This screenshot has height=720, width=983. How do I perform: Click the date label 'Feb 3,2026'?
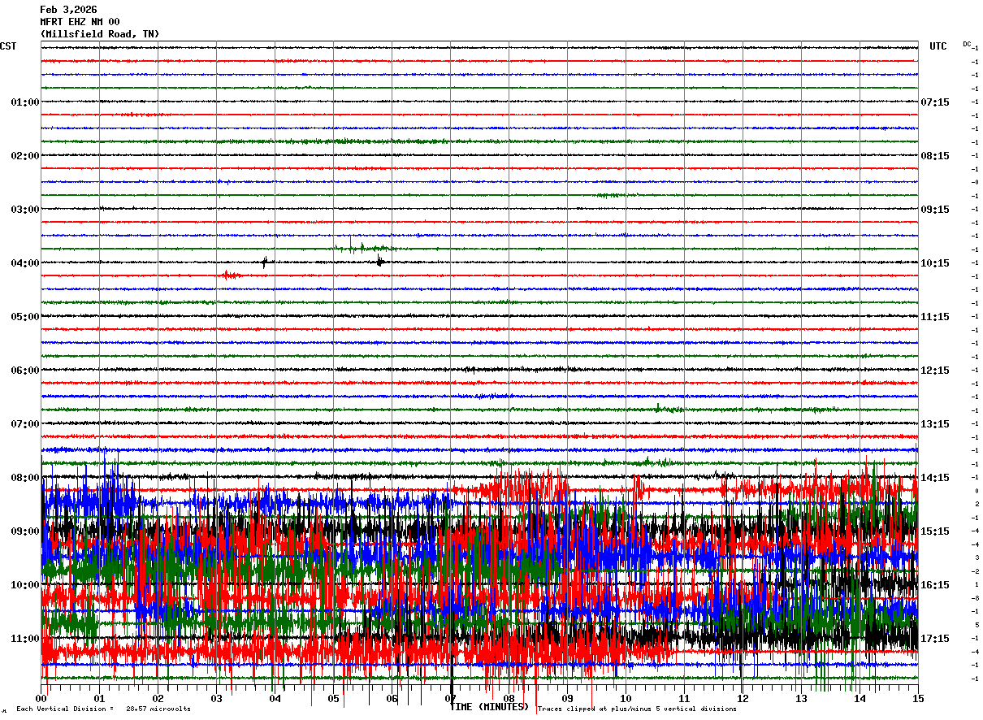[68, 10]
